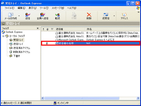Click the paperclip icon on the test message

(47, 44)
